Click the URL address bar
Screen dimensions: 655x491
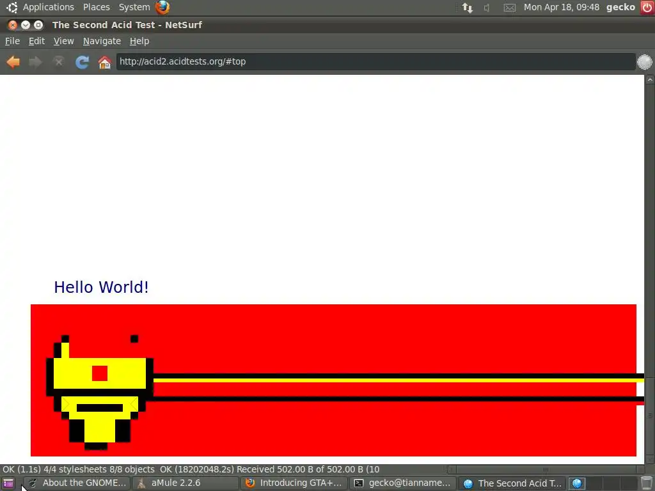click(375, 62)
